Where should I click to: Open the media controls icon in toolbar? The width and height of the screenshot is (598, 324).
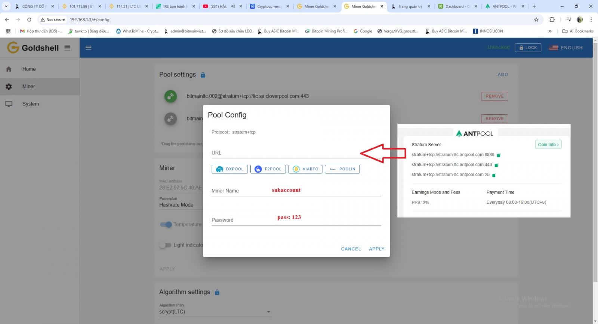[x=568, y=19]
